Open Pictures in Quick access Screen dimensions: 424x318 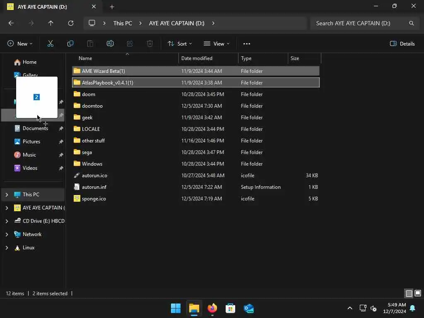pos(31,142)
